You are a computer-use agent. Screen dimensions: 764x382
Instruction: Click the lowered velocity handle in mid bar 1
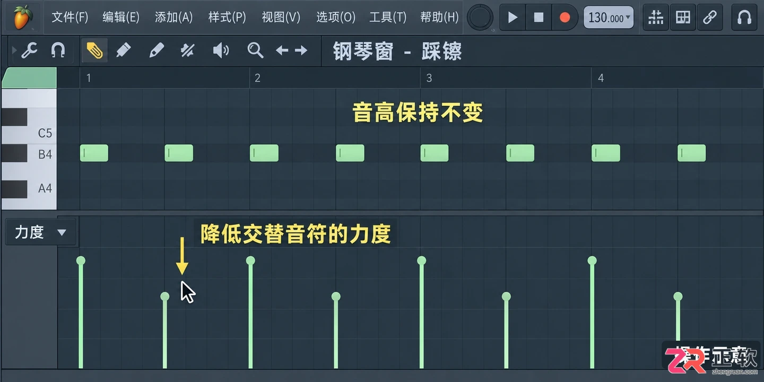[165, 296]
